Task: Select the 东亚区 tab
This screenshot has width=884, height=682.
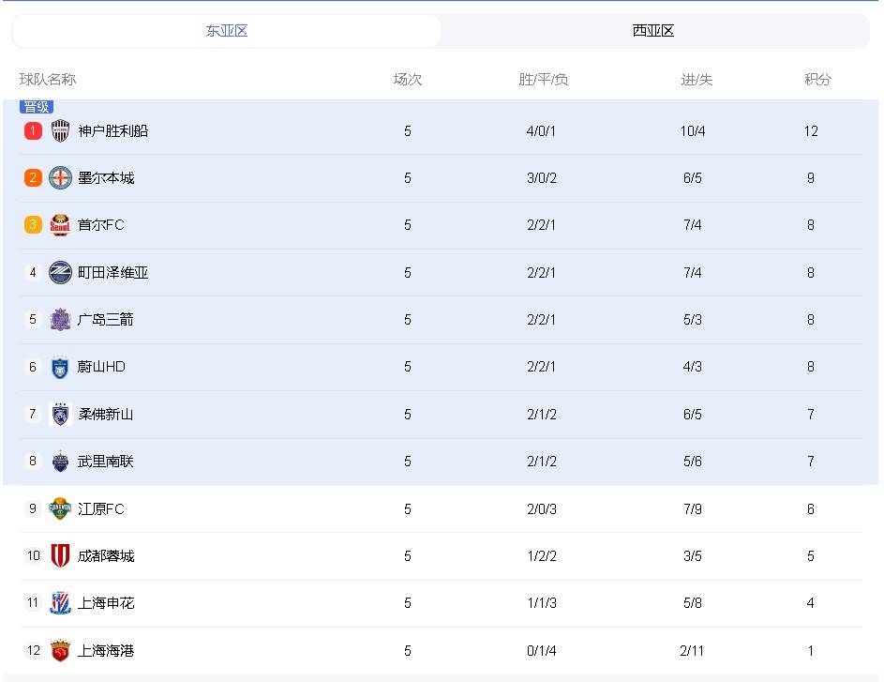Action: tap(227, 31)
